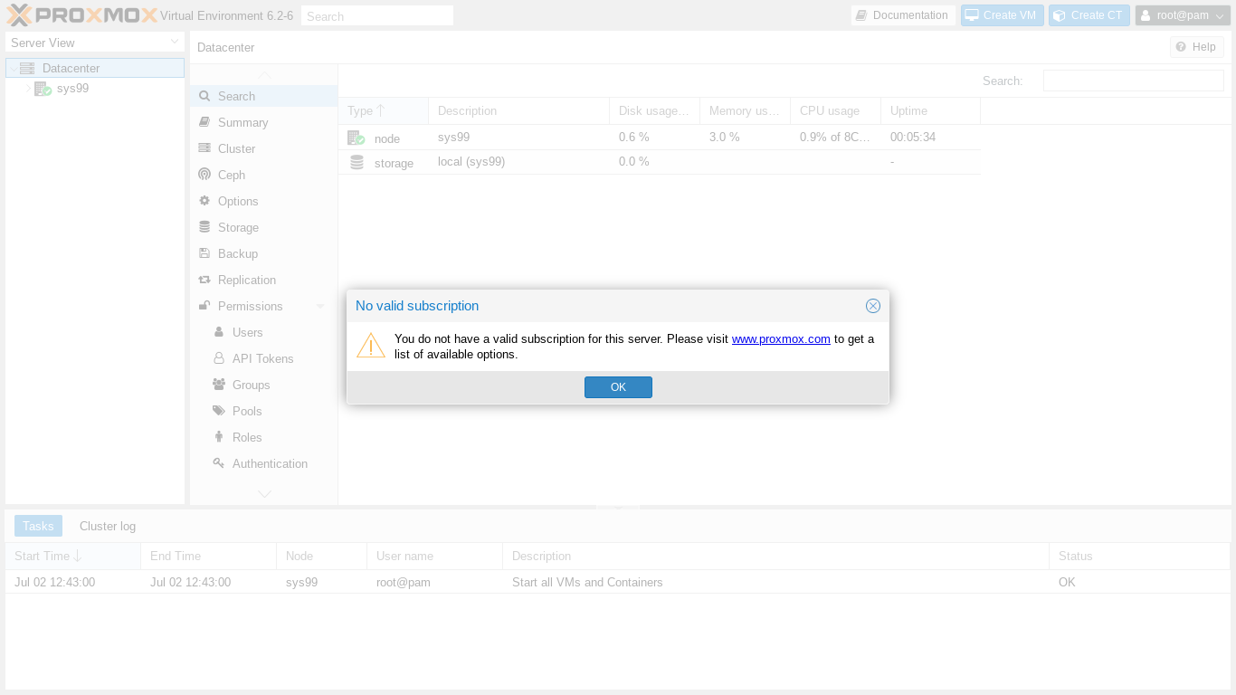Close the No valid subscription dialog
Image resolution: width=1236 pixels, height=695 pixels.
872,306
